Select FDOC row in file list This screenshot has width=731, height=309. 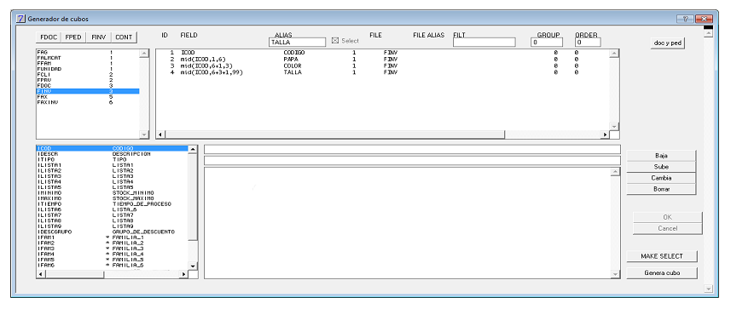coord(88,86)
